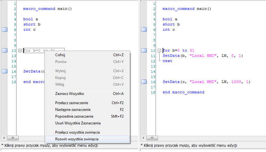
Task: Select Przełącz wszystkie zwinięcia menu entry
Action: 87,132
